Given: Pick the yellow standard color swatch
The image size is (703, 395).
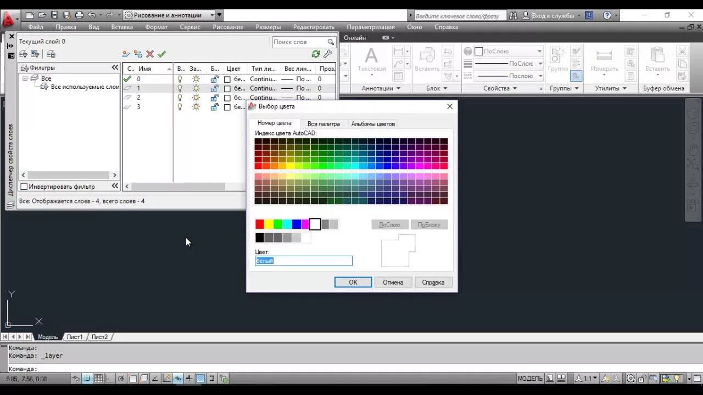Looking at the screenshot, I should 269,224.
